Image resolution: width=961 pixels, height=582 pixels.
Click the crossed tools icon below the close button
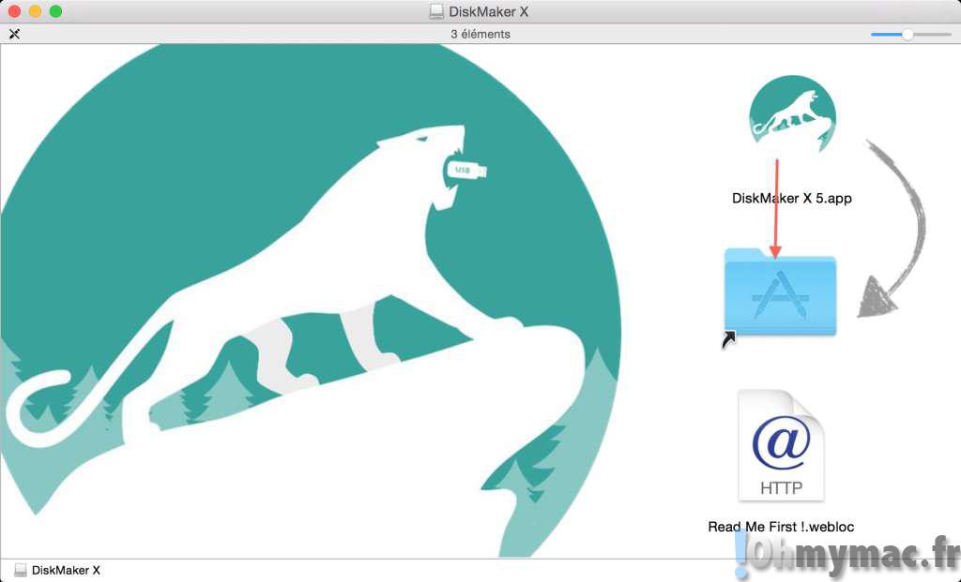[14, 34]
